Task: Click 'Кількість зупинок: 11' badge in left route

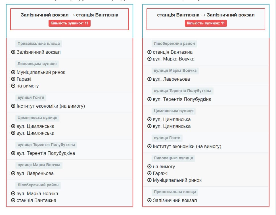Action: (x=70, y=23)
